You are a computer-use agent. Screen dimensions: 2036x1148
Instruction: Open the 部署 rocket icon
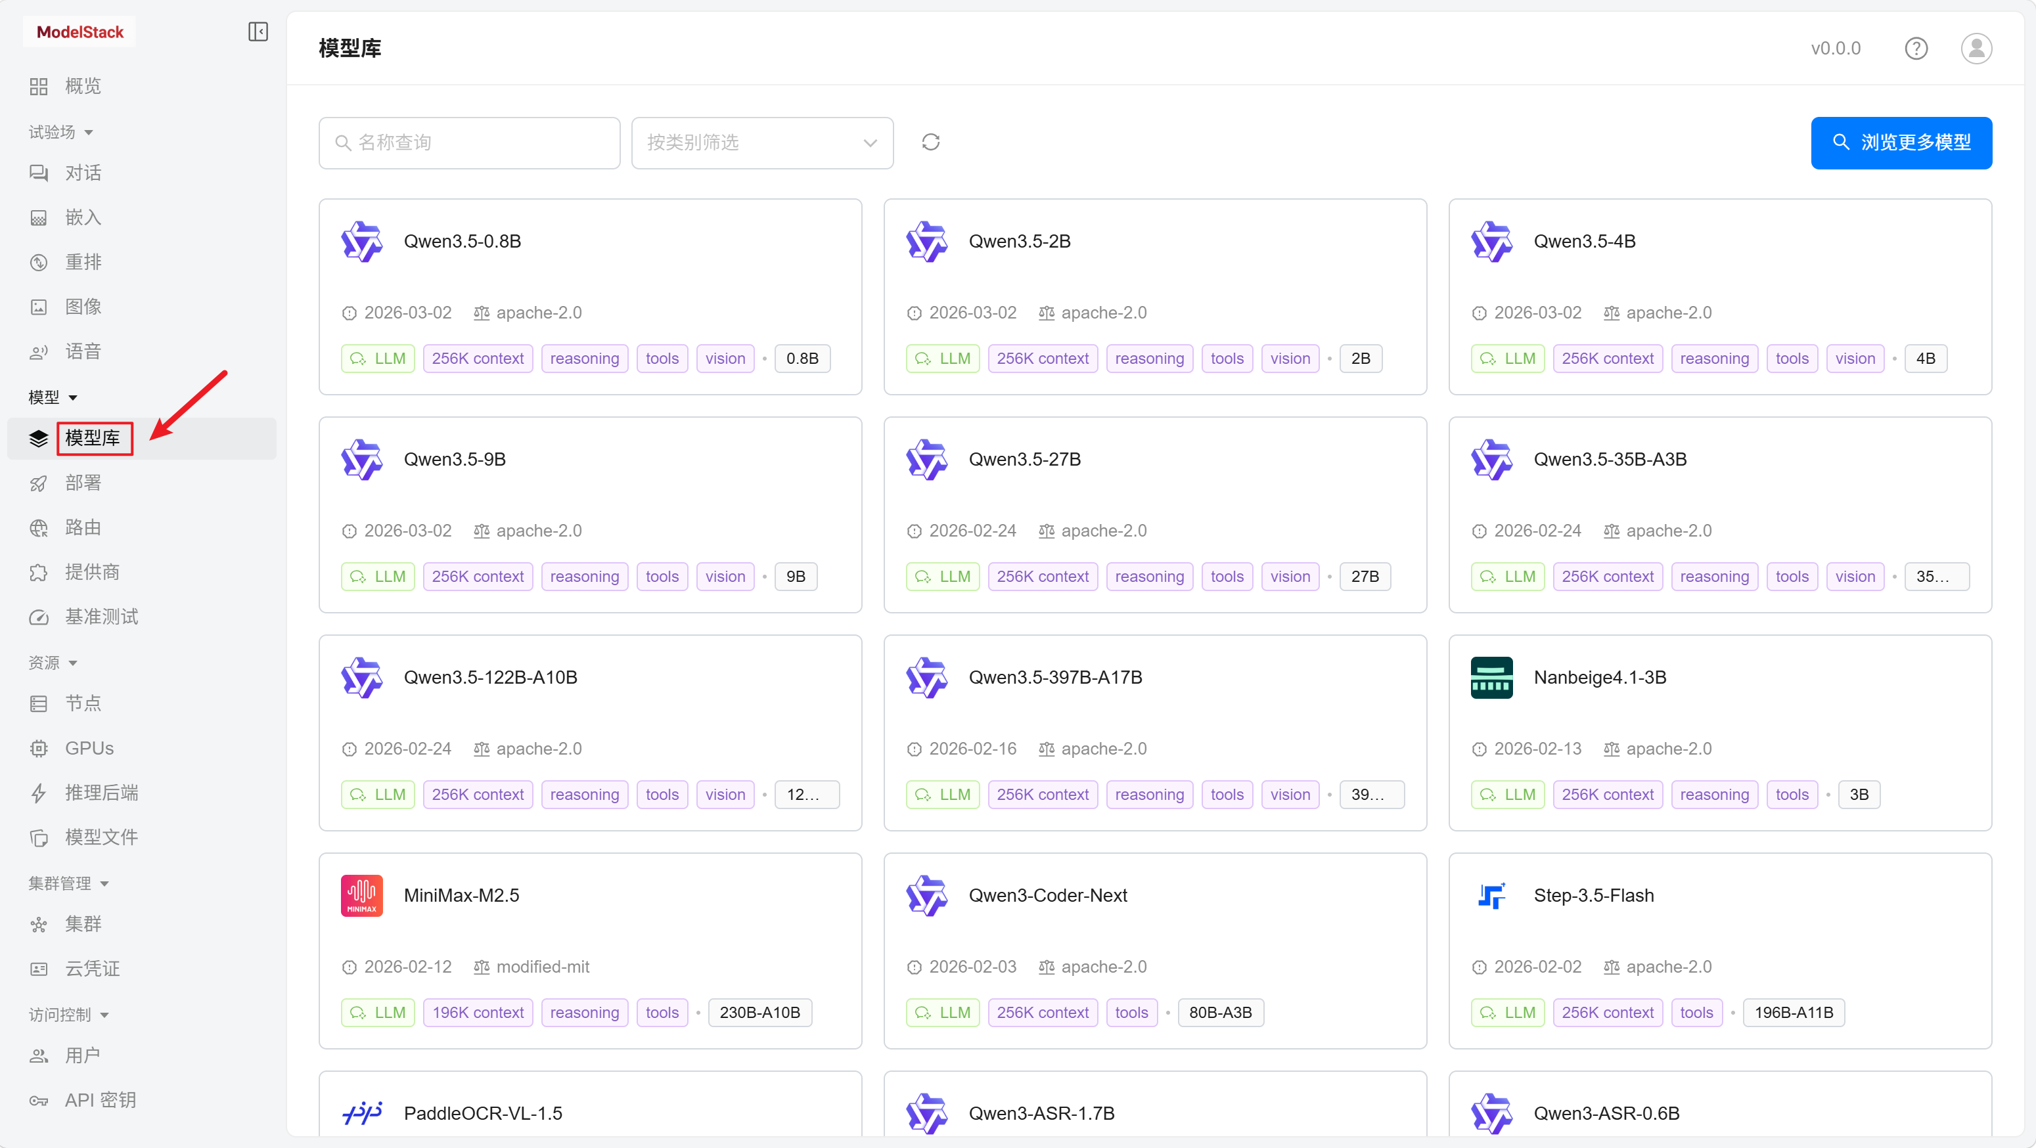(x=38, y=483)
